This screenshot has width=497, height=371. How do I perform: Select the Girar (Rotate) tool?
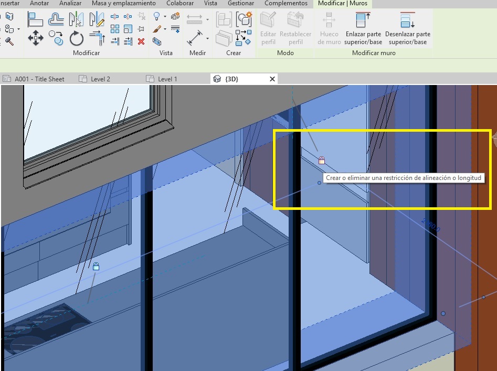tap(76, 39)
